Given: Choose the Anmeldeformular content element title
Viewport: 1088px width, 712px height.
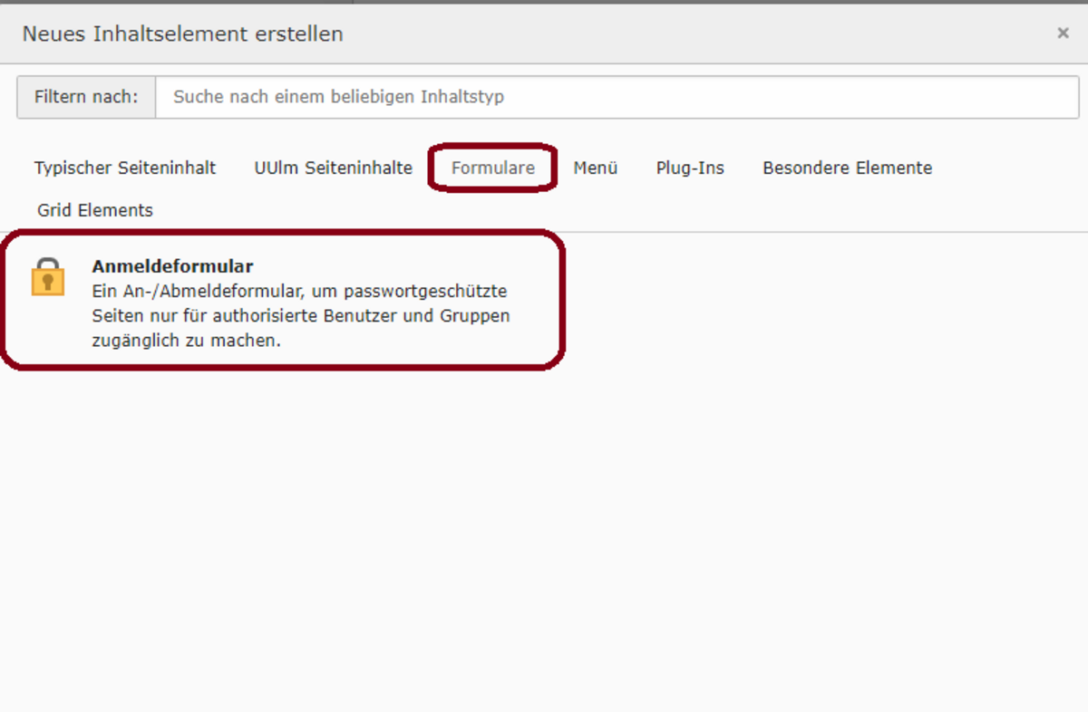Looking at the screenshot, I should tap(172, 266).
